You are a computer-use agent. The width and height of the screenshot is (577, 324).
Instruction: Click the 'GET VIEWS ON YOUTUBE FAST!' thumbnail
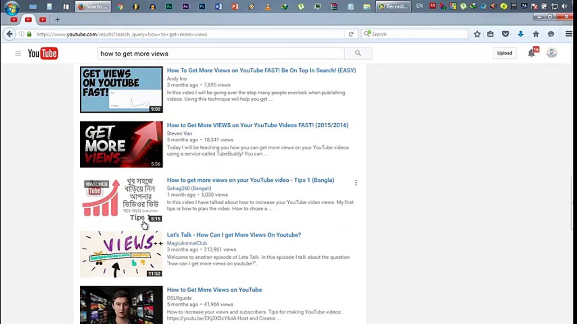point(121,90)
